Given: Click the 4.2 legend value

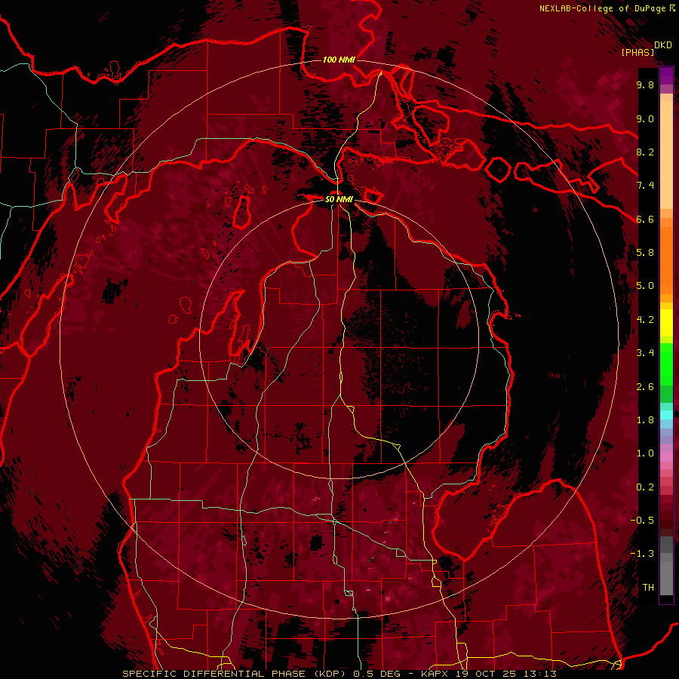Looking at the screenshot, I should 645,320.
